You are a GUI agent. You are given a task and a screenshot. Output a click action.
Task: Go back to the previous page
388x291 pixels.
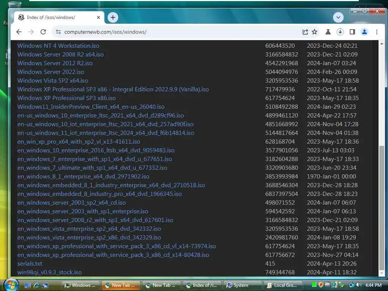(x=19, y=32)
